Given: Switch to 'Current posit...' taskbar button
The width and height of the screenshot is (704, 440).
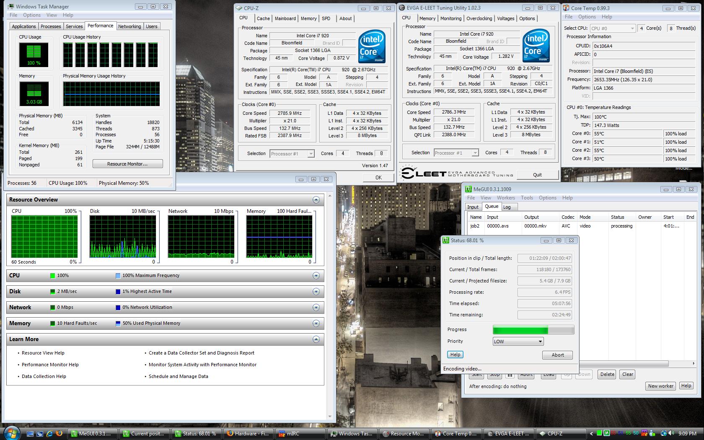Looking at the screenshot, I should pyautogui.click(x=145, y=434).
